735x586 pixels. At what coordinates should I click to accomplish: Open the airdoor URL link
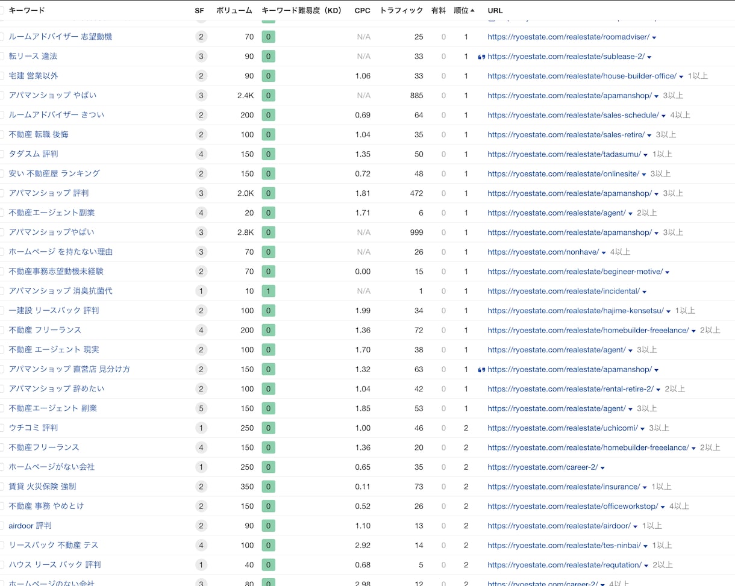[559, 526]
